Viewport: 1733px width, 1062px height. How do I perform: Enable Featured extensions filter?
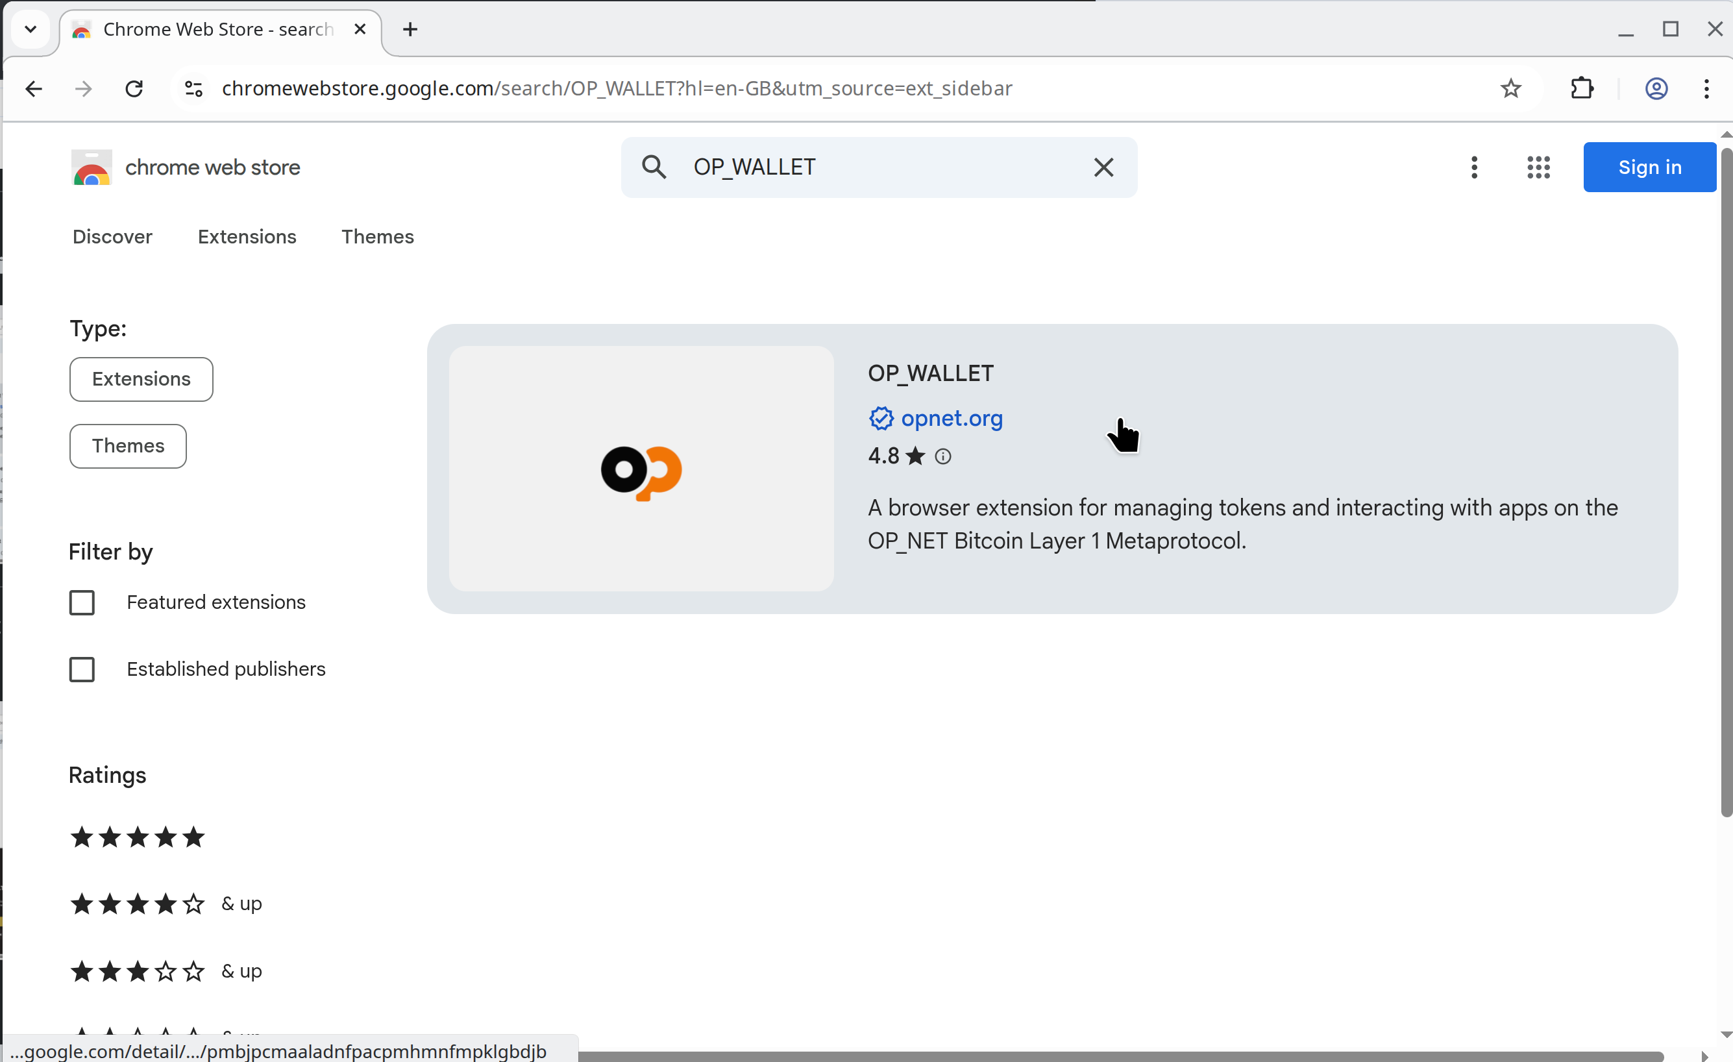click(x=82, y=603)
